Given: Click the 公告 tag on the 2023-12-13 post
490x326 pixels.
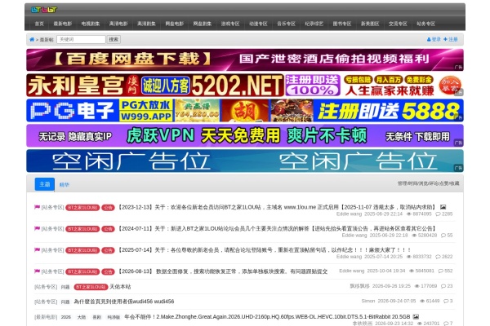Looking at the screenshot, I should [108, 208].
